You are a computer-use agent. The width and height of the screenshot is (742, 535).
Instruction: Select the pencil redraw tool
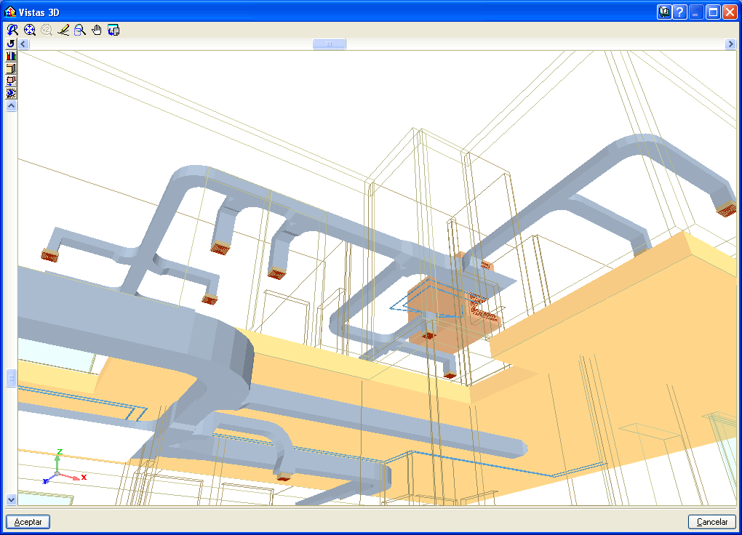coord(63,30)
